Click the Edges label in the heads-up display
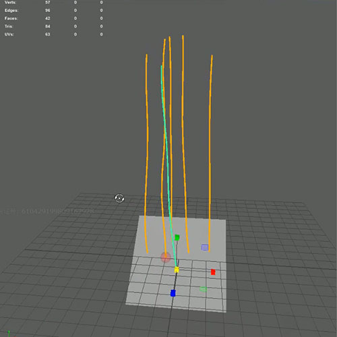This screenshot has height=337, width=337. click(11, 10)
